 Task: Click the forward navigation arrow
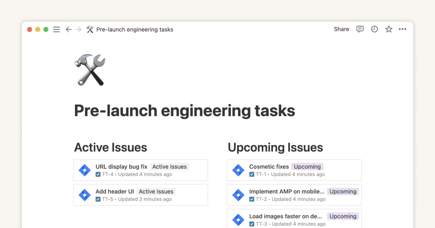pyautogui.click(x=79, y=29)
